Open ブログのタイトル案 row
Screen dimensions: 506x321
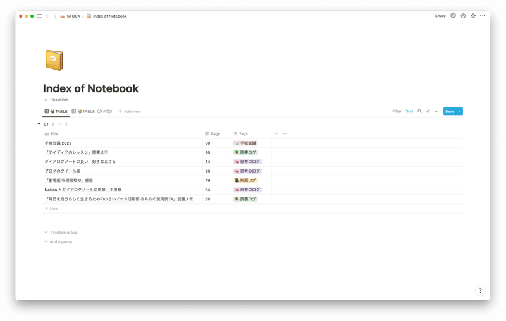pos(63,171)
